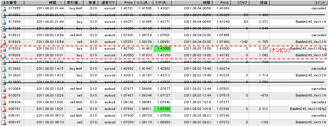The image size is (328, 126).
Task: Select the close price 1.43368
Action: pyautogui.click(x=223, y=8)
